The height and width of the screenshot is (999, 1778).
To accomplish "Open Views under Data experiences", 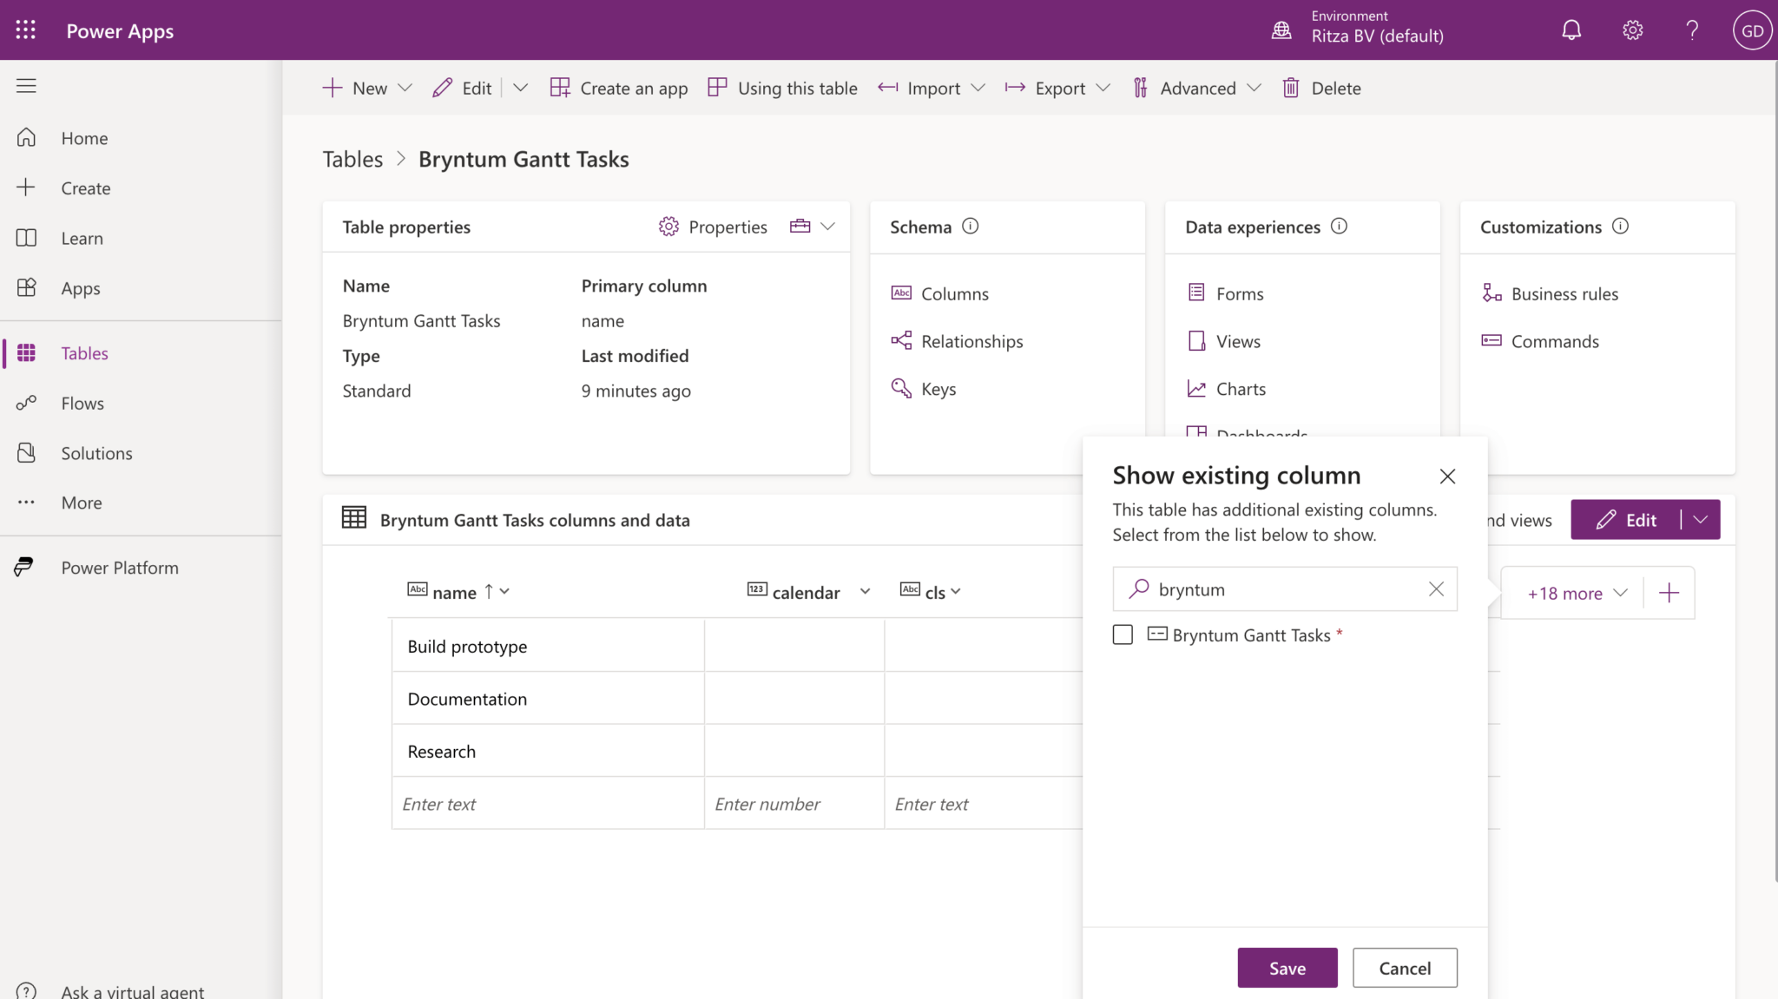I will (x=1237, y=341).
